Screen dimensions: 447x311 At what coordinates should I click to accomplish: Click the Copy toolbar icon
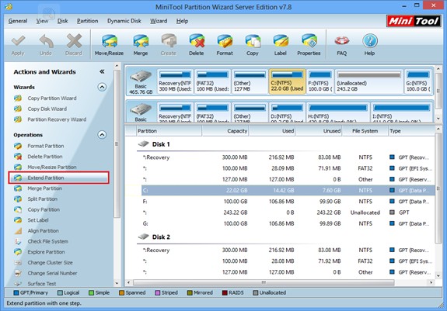click(x=253, y=42)
